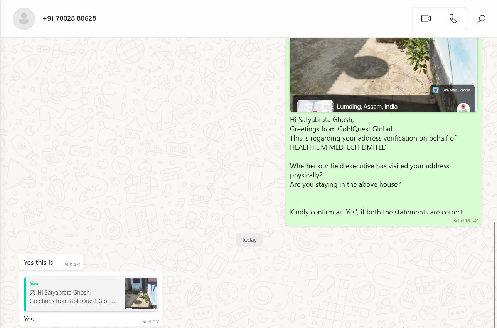Click the 'GPS Map Camera' watermark label

[x=456, y=90]
